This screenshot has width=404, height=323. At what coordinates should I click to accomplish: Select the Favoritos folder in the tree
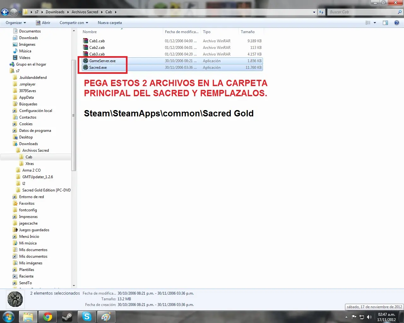[27, 203]
